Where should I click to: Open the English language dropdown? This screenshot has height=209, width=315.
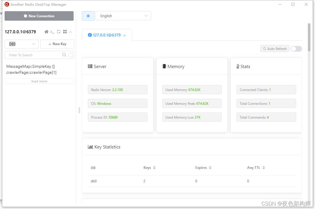pyautogui.click(x=123, y=16)
